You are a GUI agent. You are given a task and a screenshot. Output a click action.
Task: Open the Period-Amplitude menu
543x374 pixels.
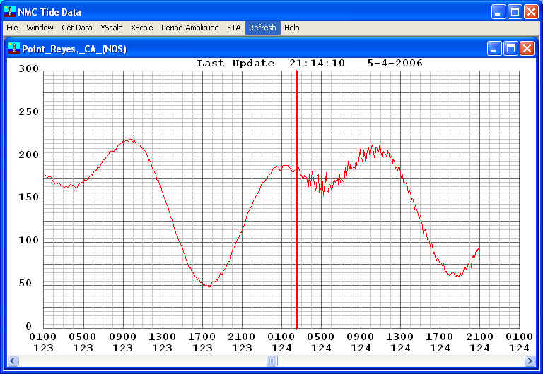click(x=189, y=28)
